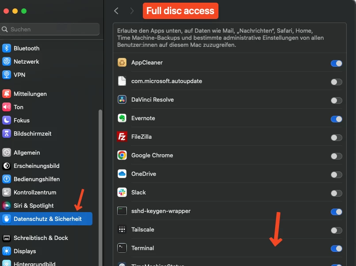
Task: Select Datenschutz & Sicherheit label
Action: click(48, 219)
